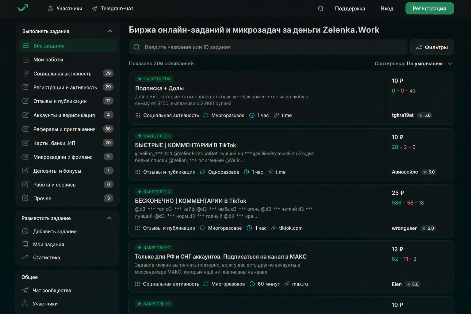
Task: Open task БЫСТРЫЕ | КОММЕНТАРИИ В TikTok
Action: (x=186, y=145)
